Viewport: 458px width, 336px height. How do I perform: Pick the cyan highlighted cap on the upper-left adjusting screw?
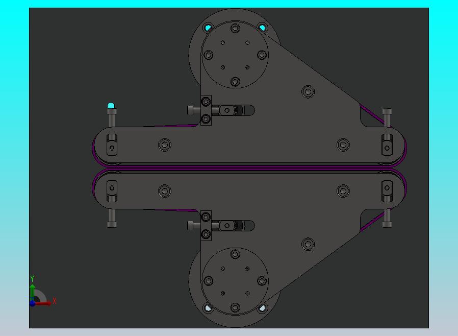coord(111,106)
